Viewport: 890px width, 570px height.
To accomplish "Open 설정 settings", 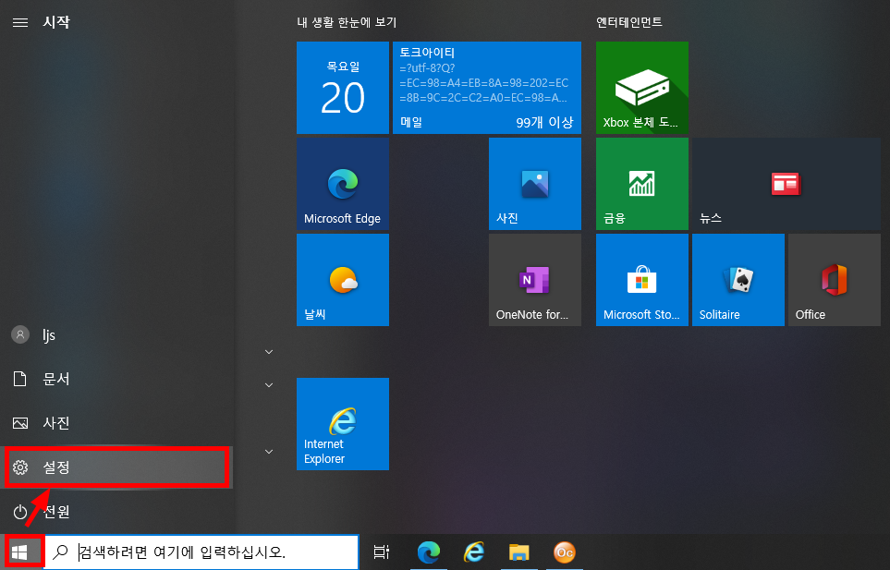I will click(x=116, y=467).
